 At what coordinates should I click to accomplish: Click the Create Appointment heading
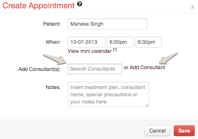tap(38, 6)
